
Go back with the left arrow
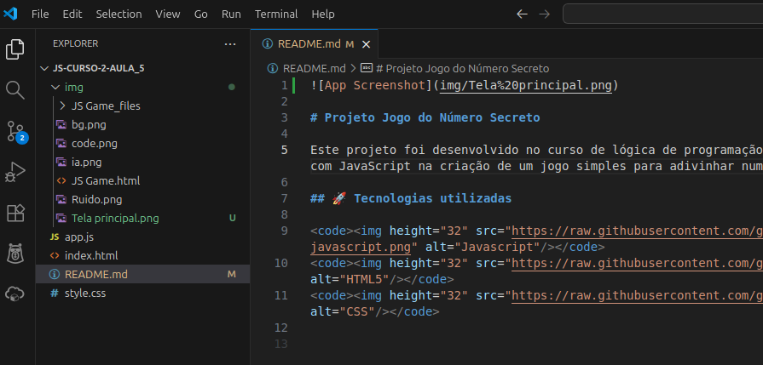pos(522,14)
